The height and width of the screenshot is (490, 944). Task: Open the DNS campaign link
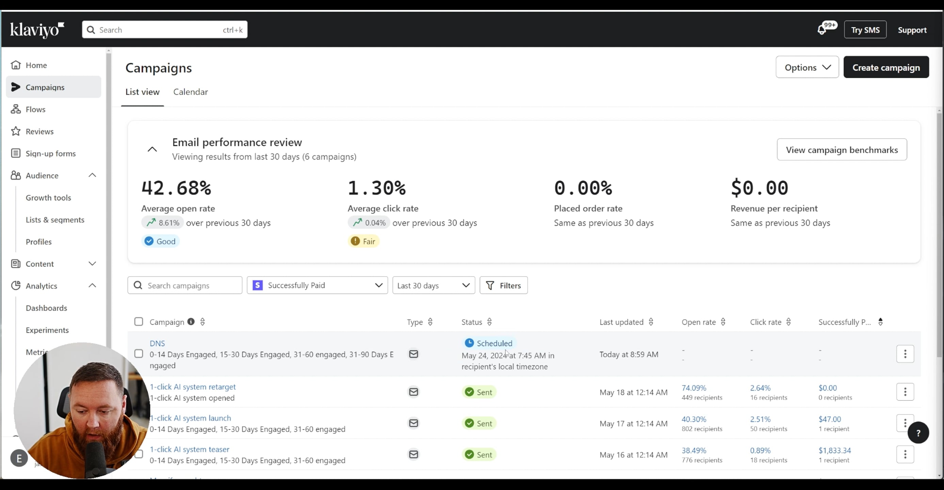pos(157,343)
